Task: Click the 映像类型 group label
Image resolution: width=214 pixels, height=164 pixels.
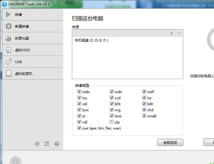Action: point(82,86)
